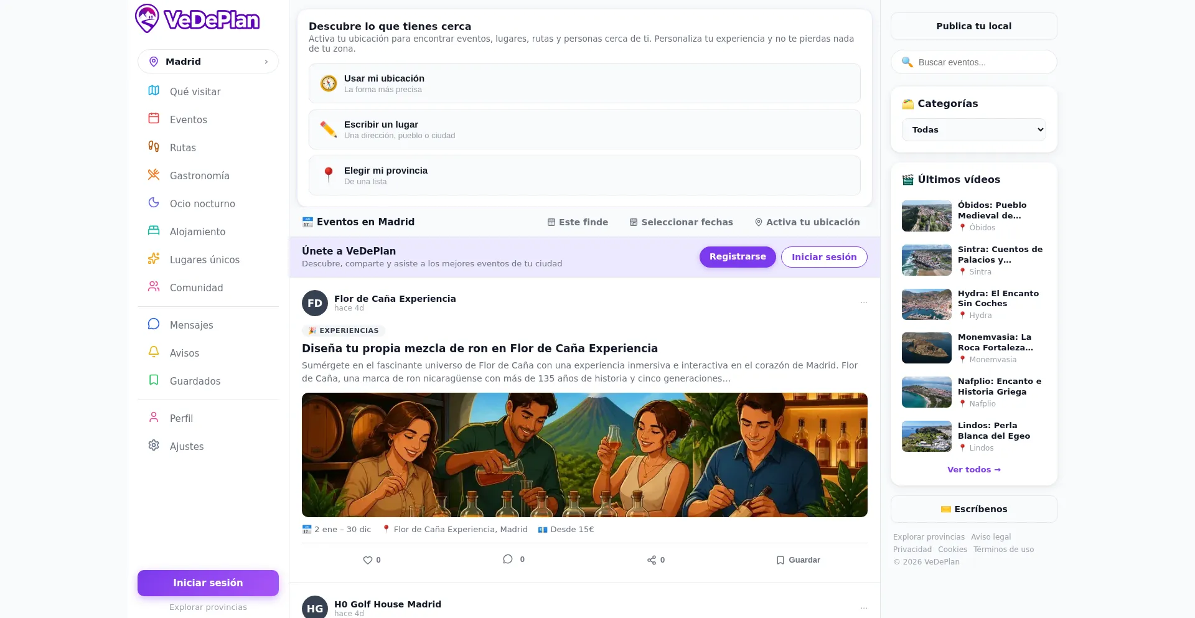The image size is (1195, 618).
Task: Click Publica tu local
Action: (974, 26)
